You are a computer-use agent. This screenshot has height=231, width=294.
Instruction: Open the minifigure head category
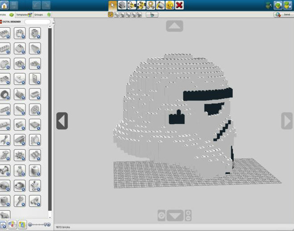[35, 171]
